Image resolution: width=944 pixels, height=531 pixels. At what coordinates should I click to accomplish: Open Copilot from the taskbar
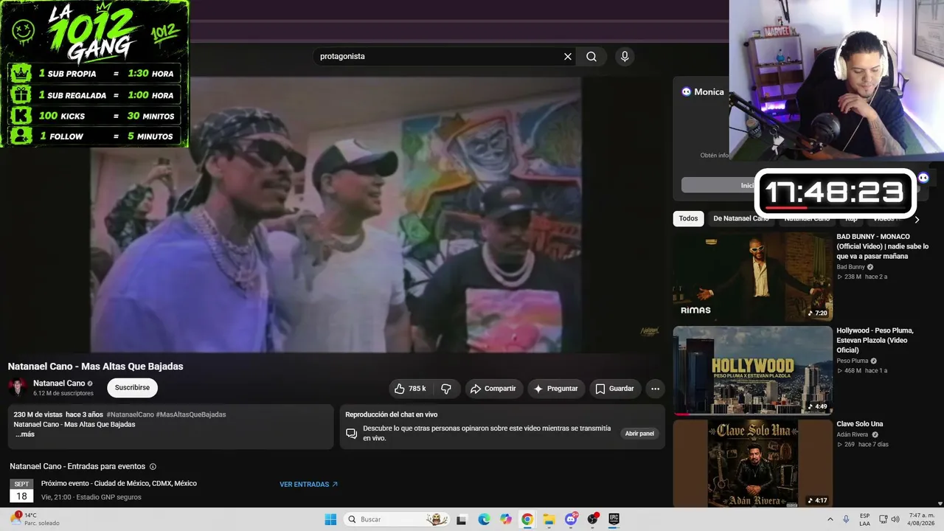(x=506, y=519)
